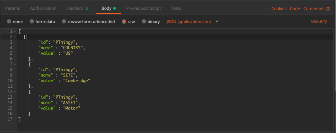The width and height of the screenshot is (336, 133).
Task: Collapse the object fold arrow on line 12
Action: (x=15, y=92)
